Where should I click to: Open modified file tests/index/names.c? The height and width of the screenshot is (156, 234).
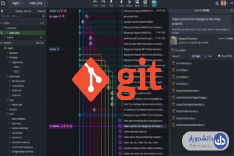[187, 111]
